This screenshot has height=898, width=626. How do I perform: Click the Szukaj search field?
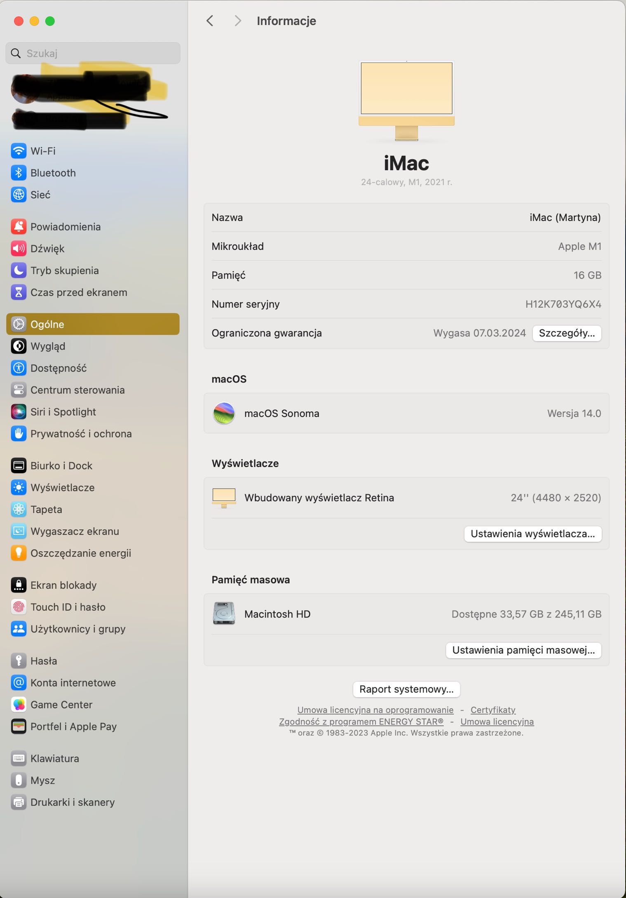pos(93,53)
